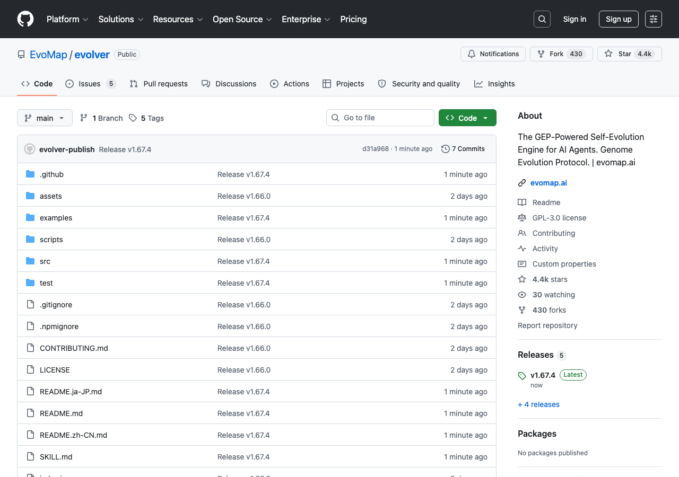Open the Pricing menu item

tap(353, 19)
